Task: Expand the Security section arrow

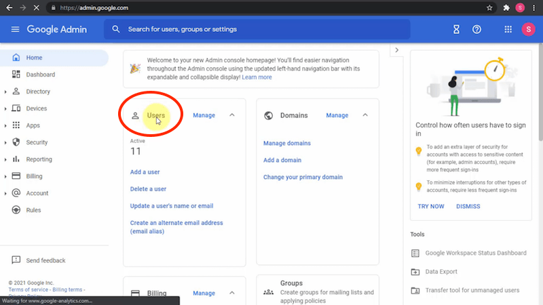Action: pyautogui.click(x=5, y=142)
